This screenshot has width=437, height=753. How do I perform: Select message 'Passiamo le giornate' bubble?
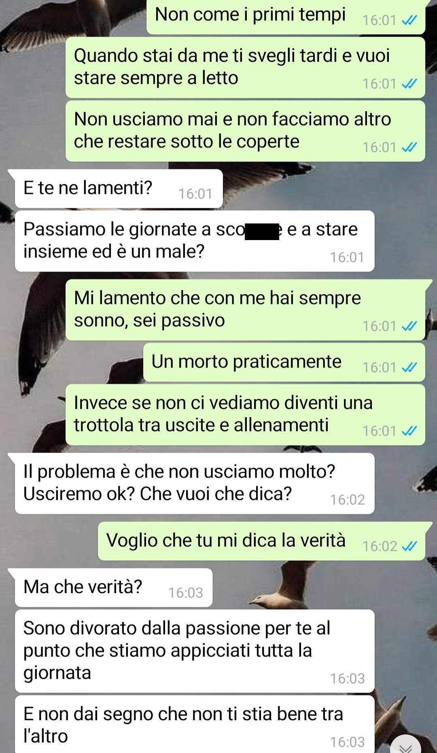(195, 241)
